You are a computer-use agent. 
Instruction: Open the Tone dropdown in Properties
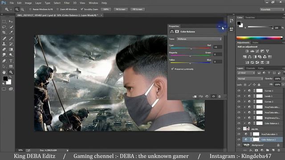pyautogui.click(x=199, y=39)
